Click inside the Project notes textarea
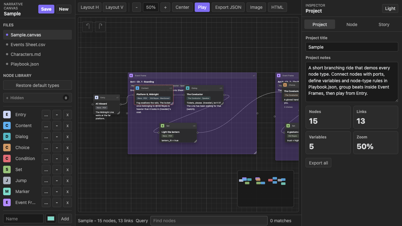Image resolution: width=402 pixels, height=226 pixels. click(352, 82)
